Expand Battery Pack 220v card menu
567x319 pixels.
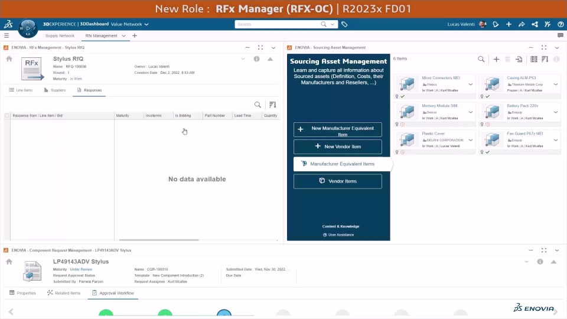pyautogui.click(x=555, y=112)
